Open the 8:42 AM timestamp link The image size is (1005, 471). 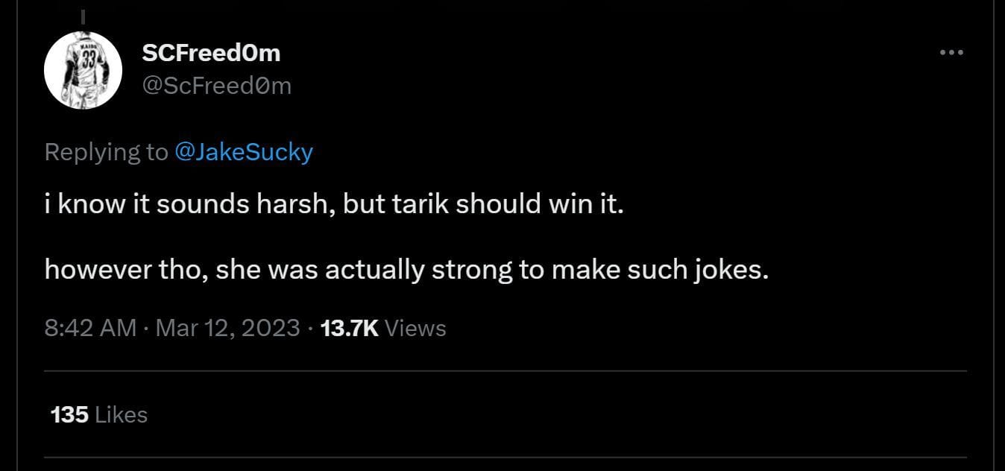(90, 328)
